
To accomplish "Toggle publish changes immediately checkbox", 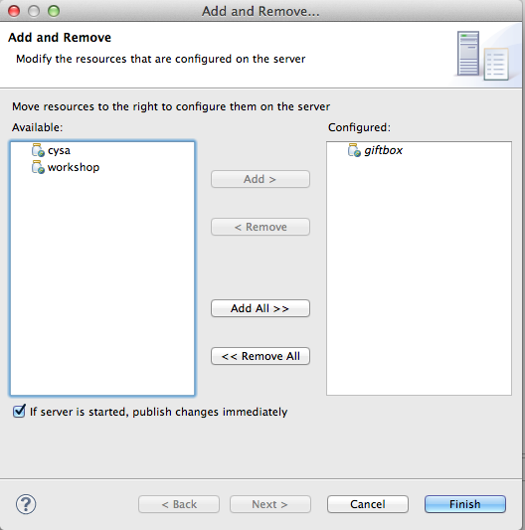I will (19, 412).
